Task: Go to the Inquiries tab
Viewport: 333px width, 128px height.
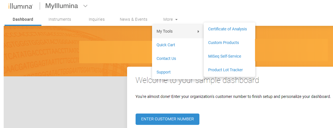Action: 97,19
